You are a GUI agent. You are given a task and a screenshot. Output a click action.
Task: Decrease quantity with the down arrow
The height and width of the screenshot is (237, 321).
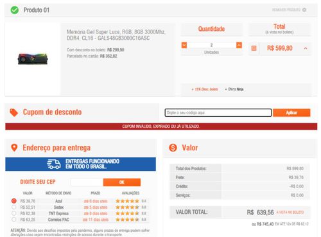click(x=184, y=45)
